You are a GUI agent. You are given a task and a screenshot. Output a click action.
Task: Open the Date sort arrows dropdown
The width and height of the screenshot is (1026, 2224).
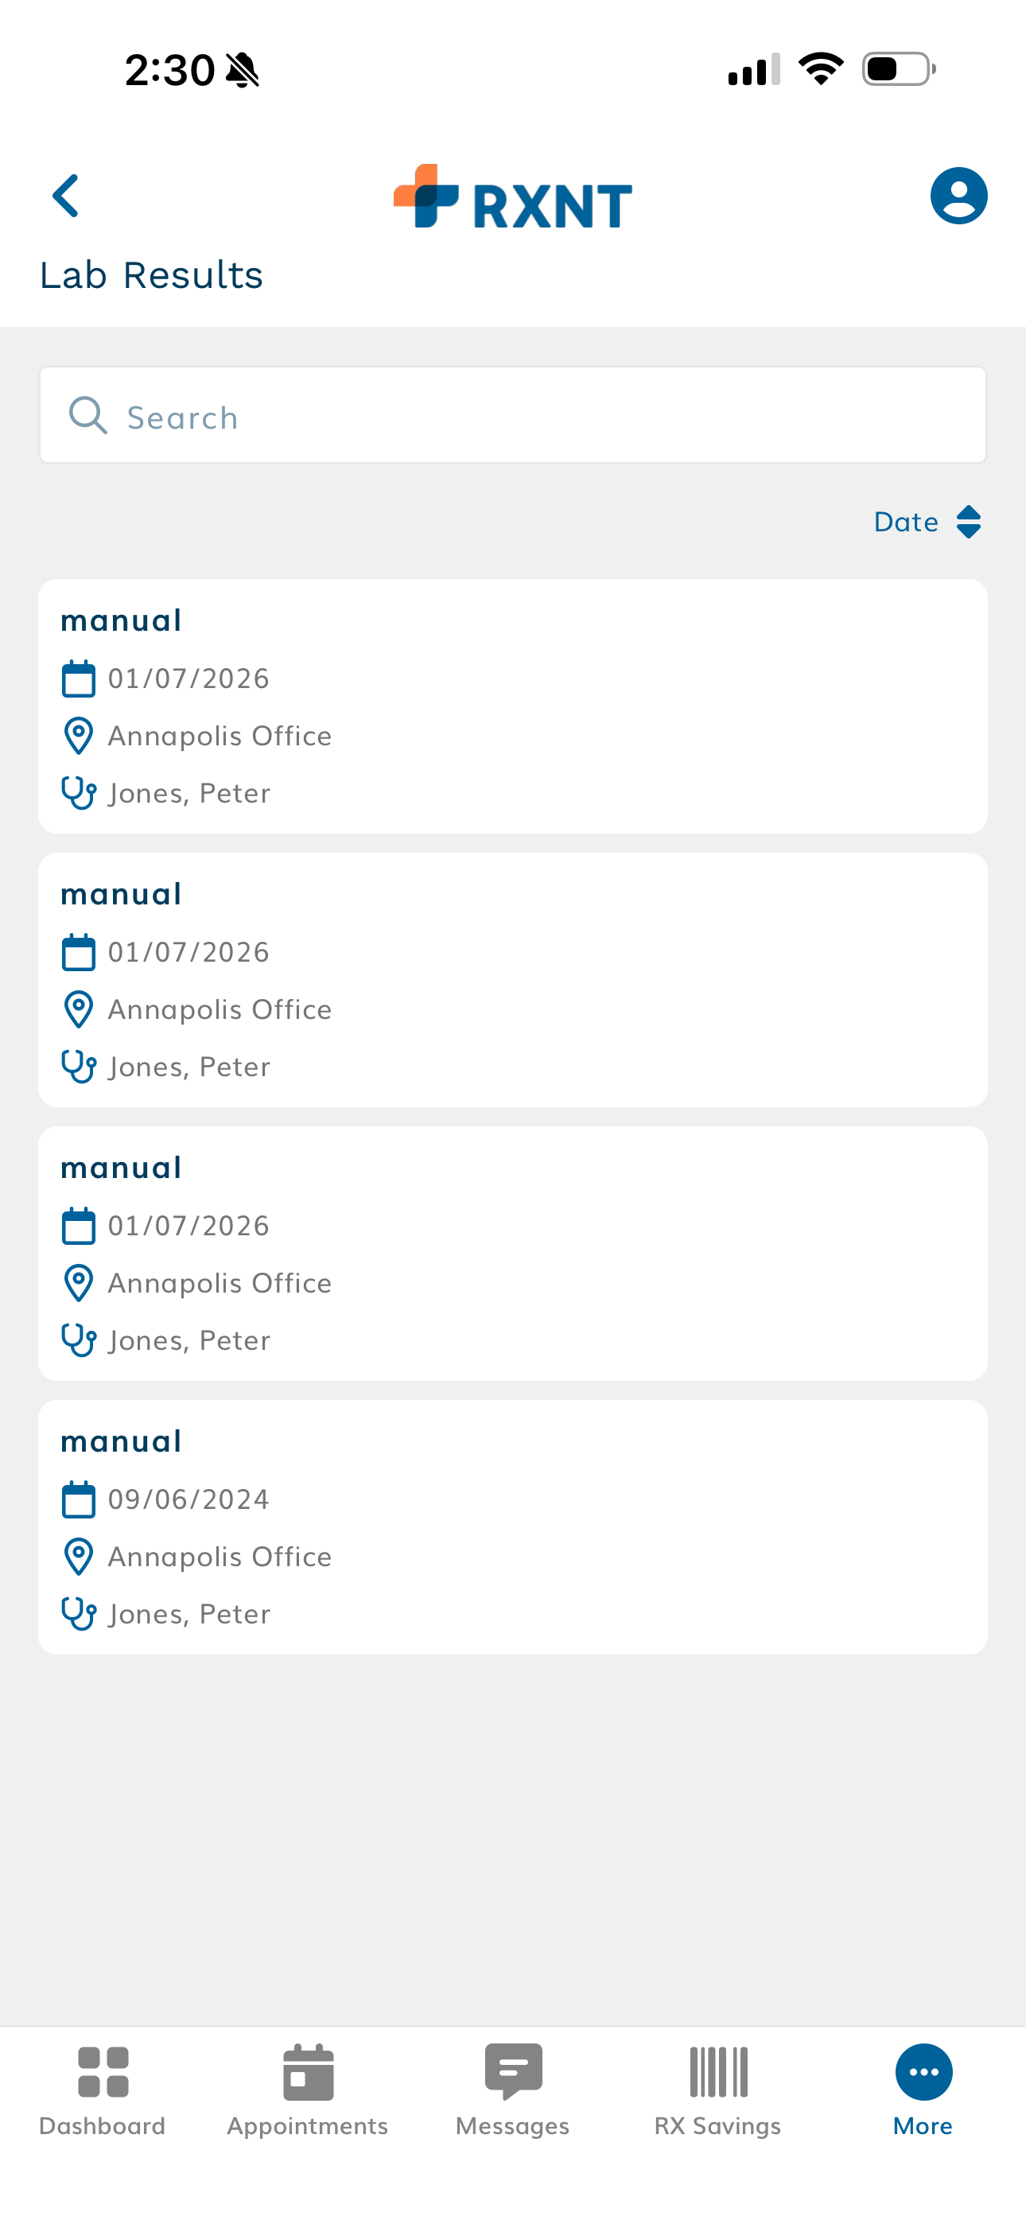(966, 522)
